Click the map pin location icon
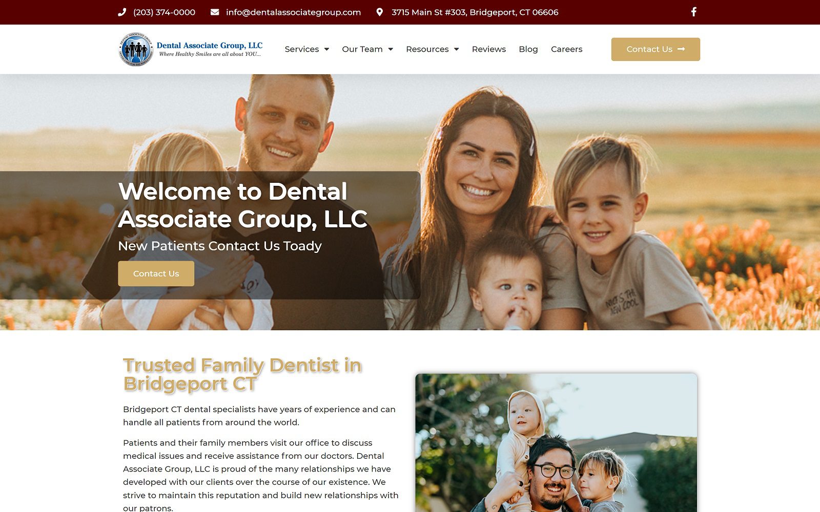The image size is (820, 512). (x=379, y=12)
